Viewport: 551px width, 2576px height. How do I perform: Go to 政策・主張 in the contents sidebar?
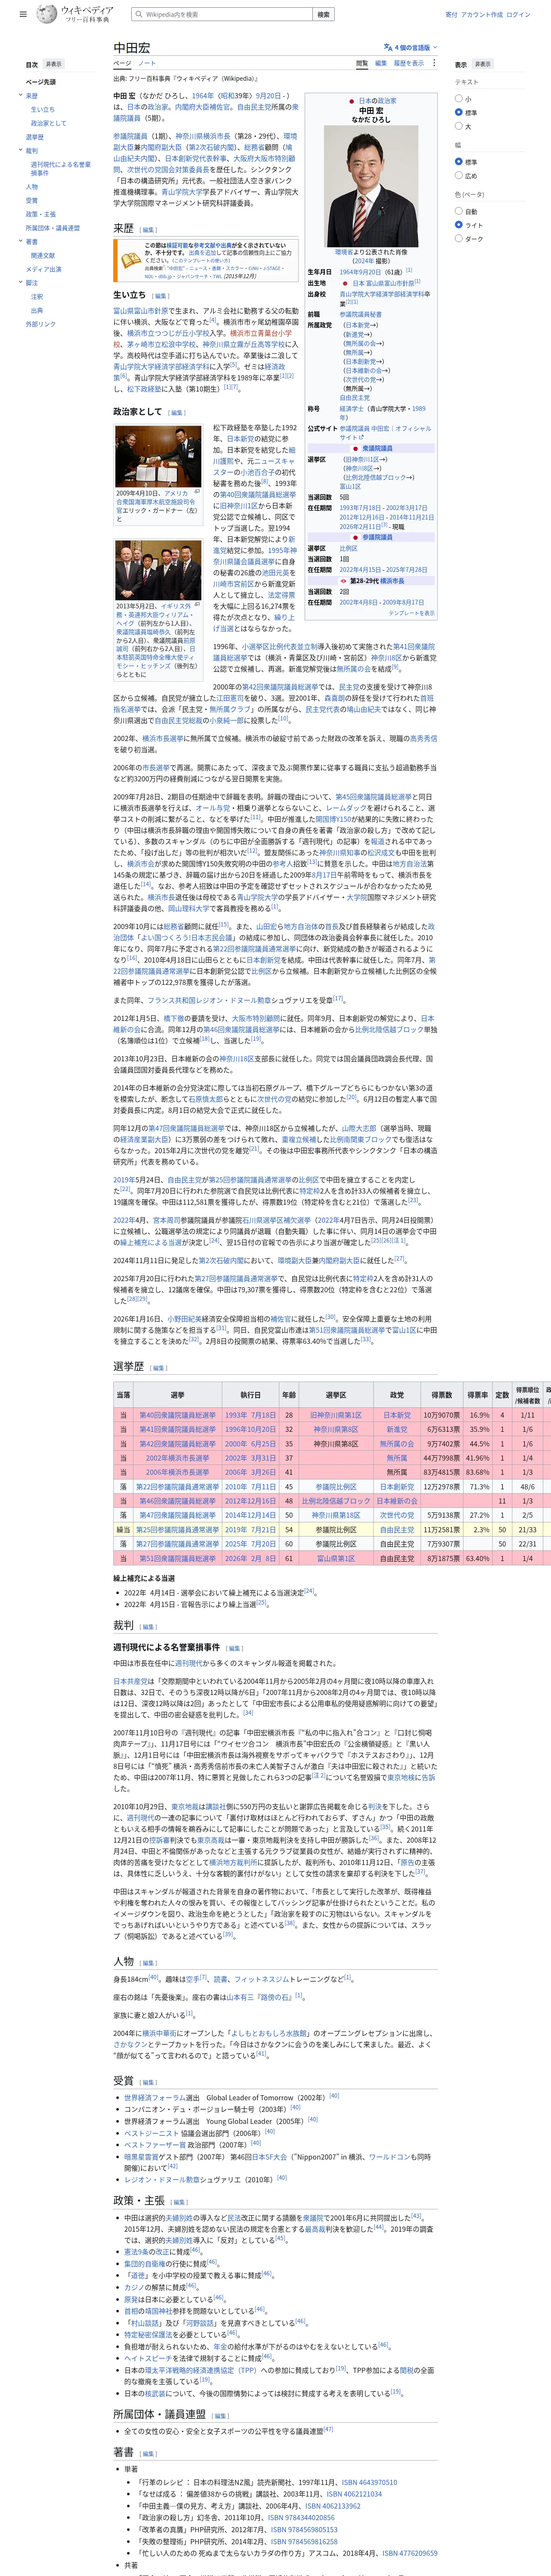[x=41, y=214]
